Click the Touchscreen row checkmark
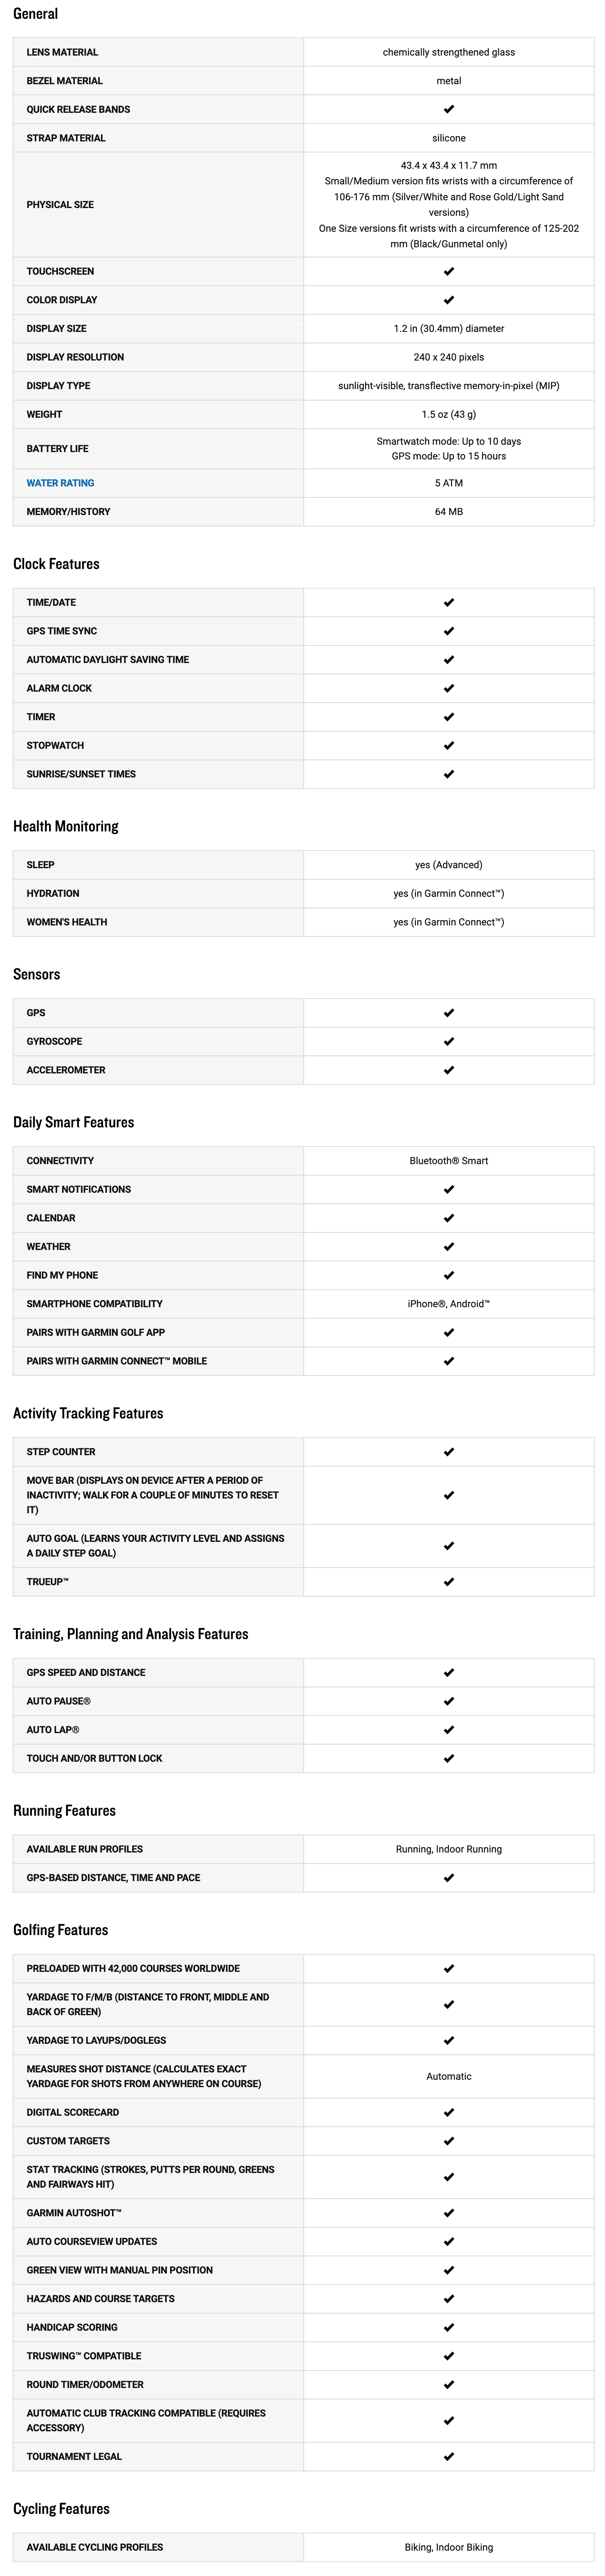This screenshot has width=605, height=2576. [449, 271]
